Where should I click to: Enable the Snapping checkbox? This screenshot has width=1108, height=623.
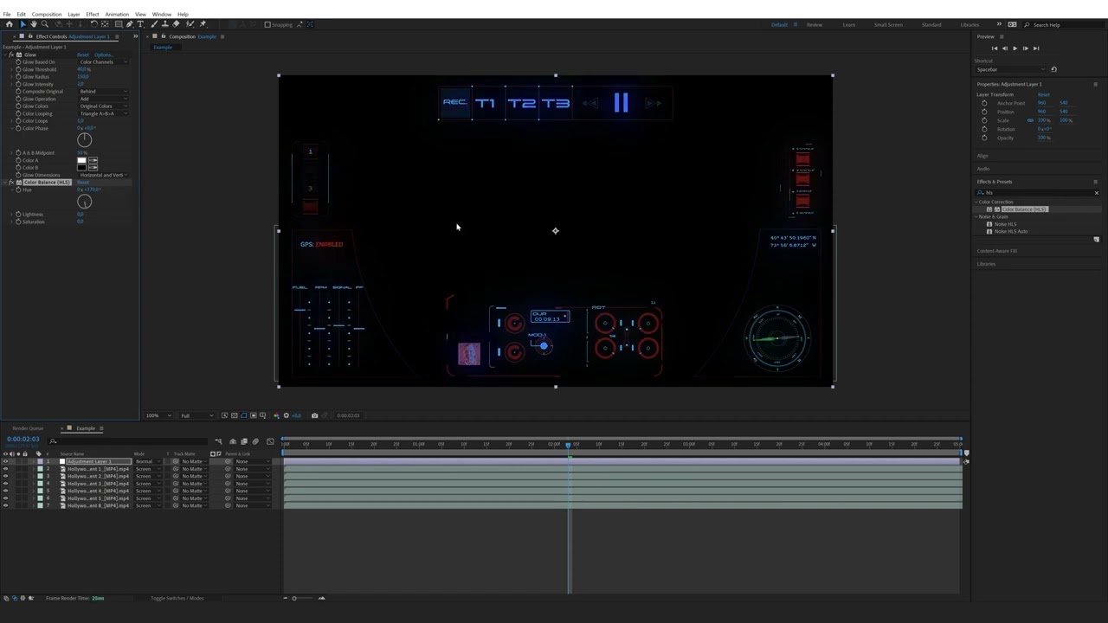click(267, 24)
